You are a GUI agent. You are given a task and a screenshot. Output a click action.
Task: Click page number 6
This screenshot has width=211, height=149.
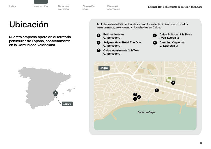[x=201, y=143]
